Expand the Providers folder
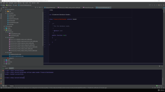Screen dimensions: 165x92 [x=6, y=13]
